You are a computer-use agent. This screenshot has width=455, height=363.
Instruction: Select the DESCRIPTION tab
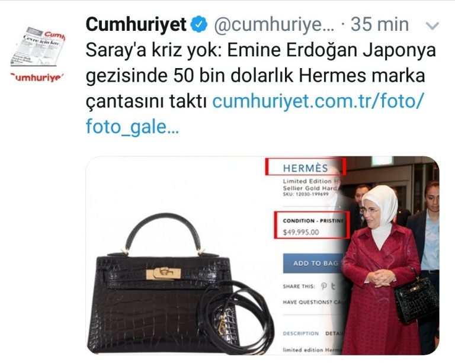coord(300,333)
